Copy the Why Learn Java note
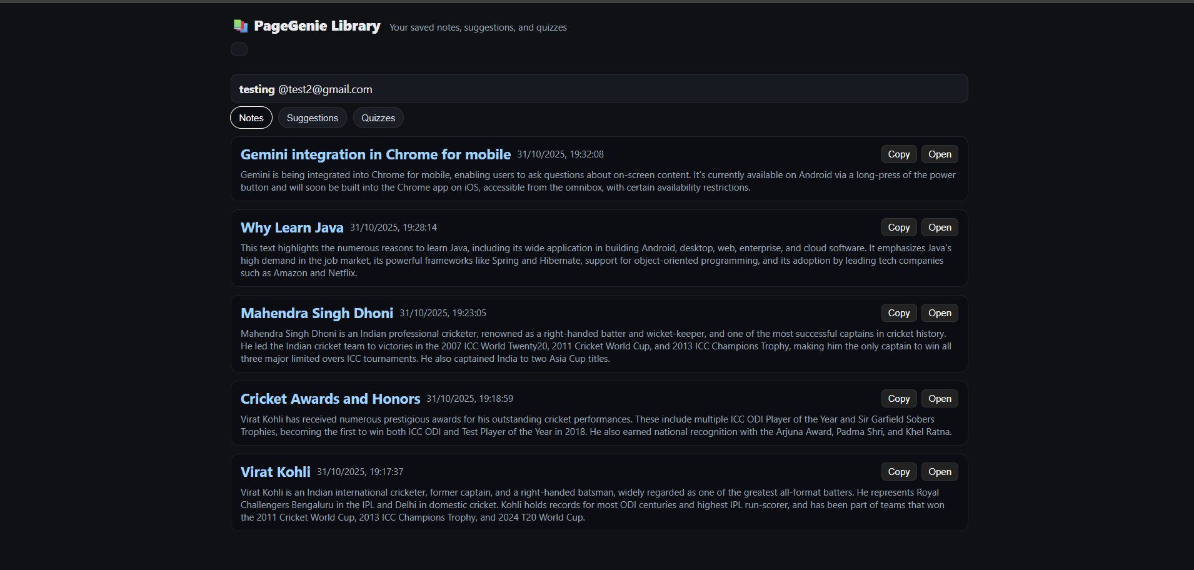Viewport: 1194px width, 570px height. 899,227
